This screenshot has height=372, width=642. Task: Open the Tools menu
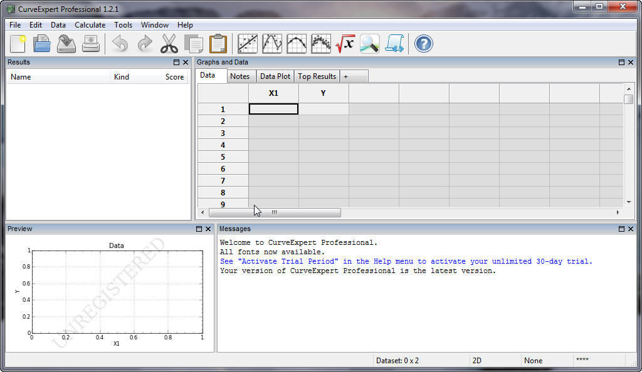(124, 25)
